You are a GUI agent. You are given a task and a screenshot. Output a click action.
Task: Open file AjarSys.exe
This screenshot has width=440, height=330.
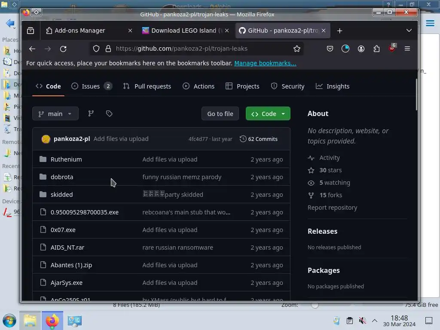point(67,283)
